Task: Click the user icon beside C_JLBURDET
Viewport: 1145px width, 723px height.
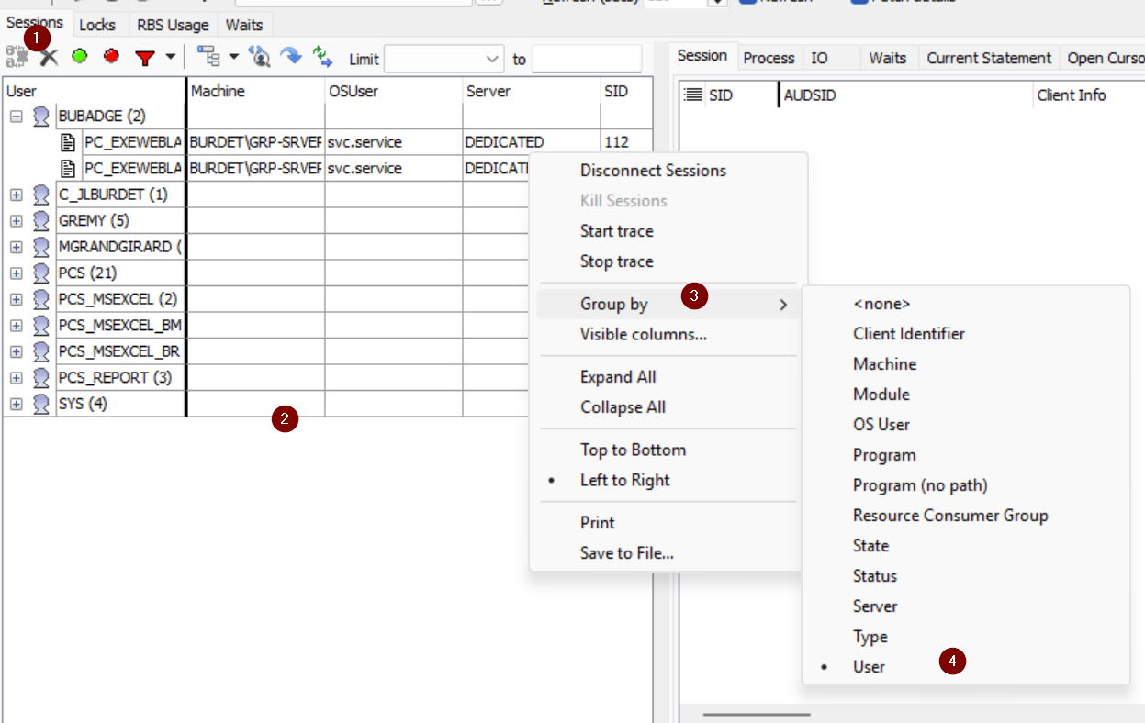Action: pyautogui.click(x=40, y=195)
